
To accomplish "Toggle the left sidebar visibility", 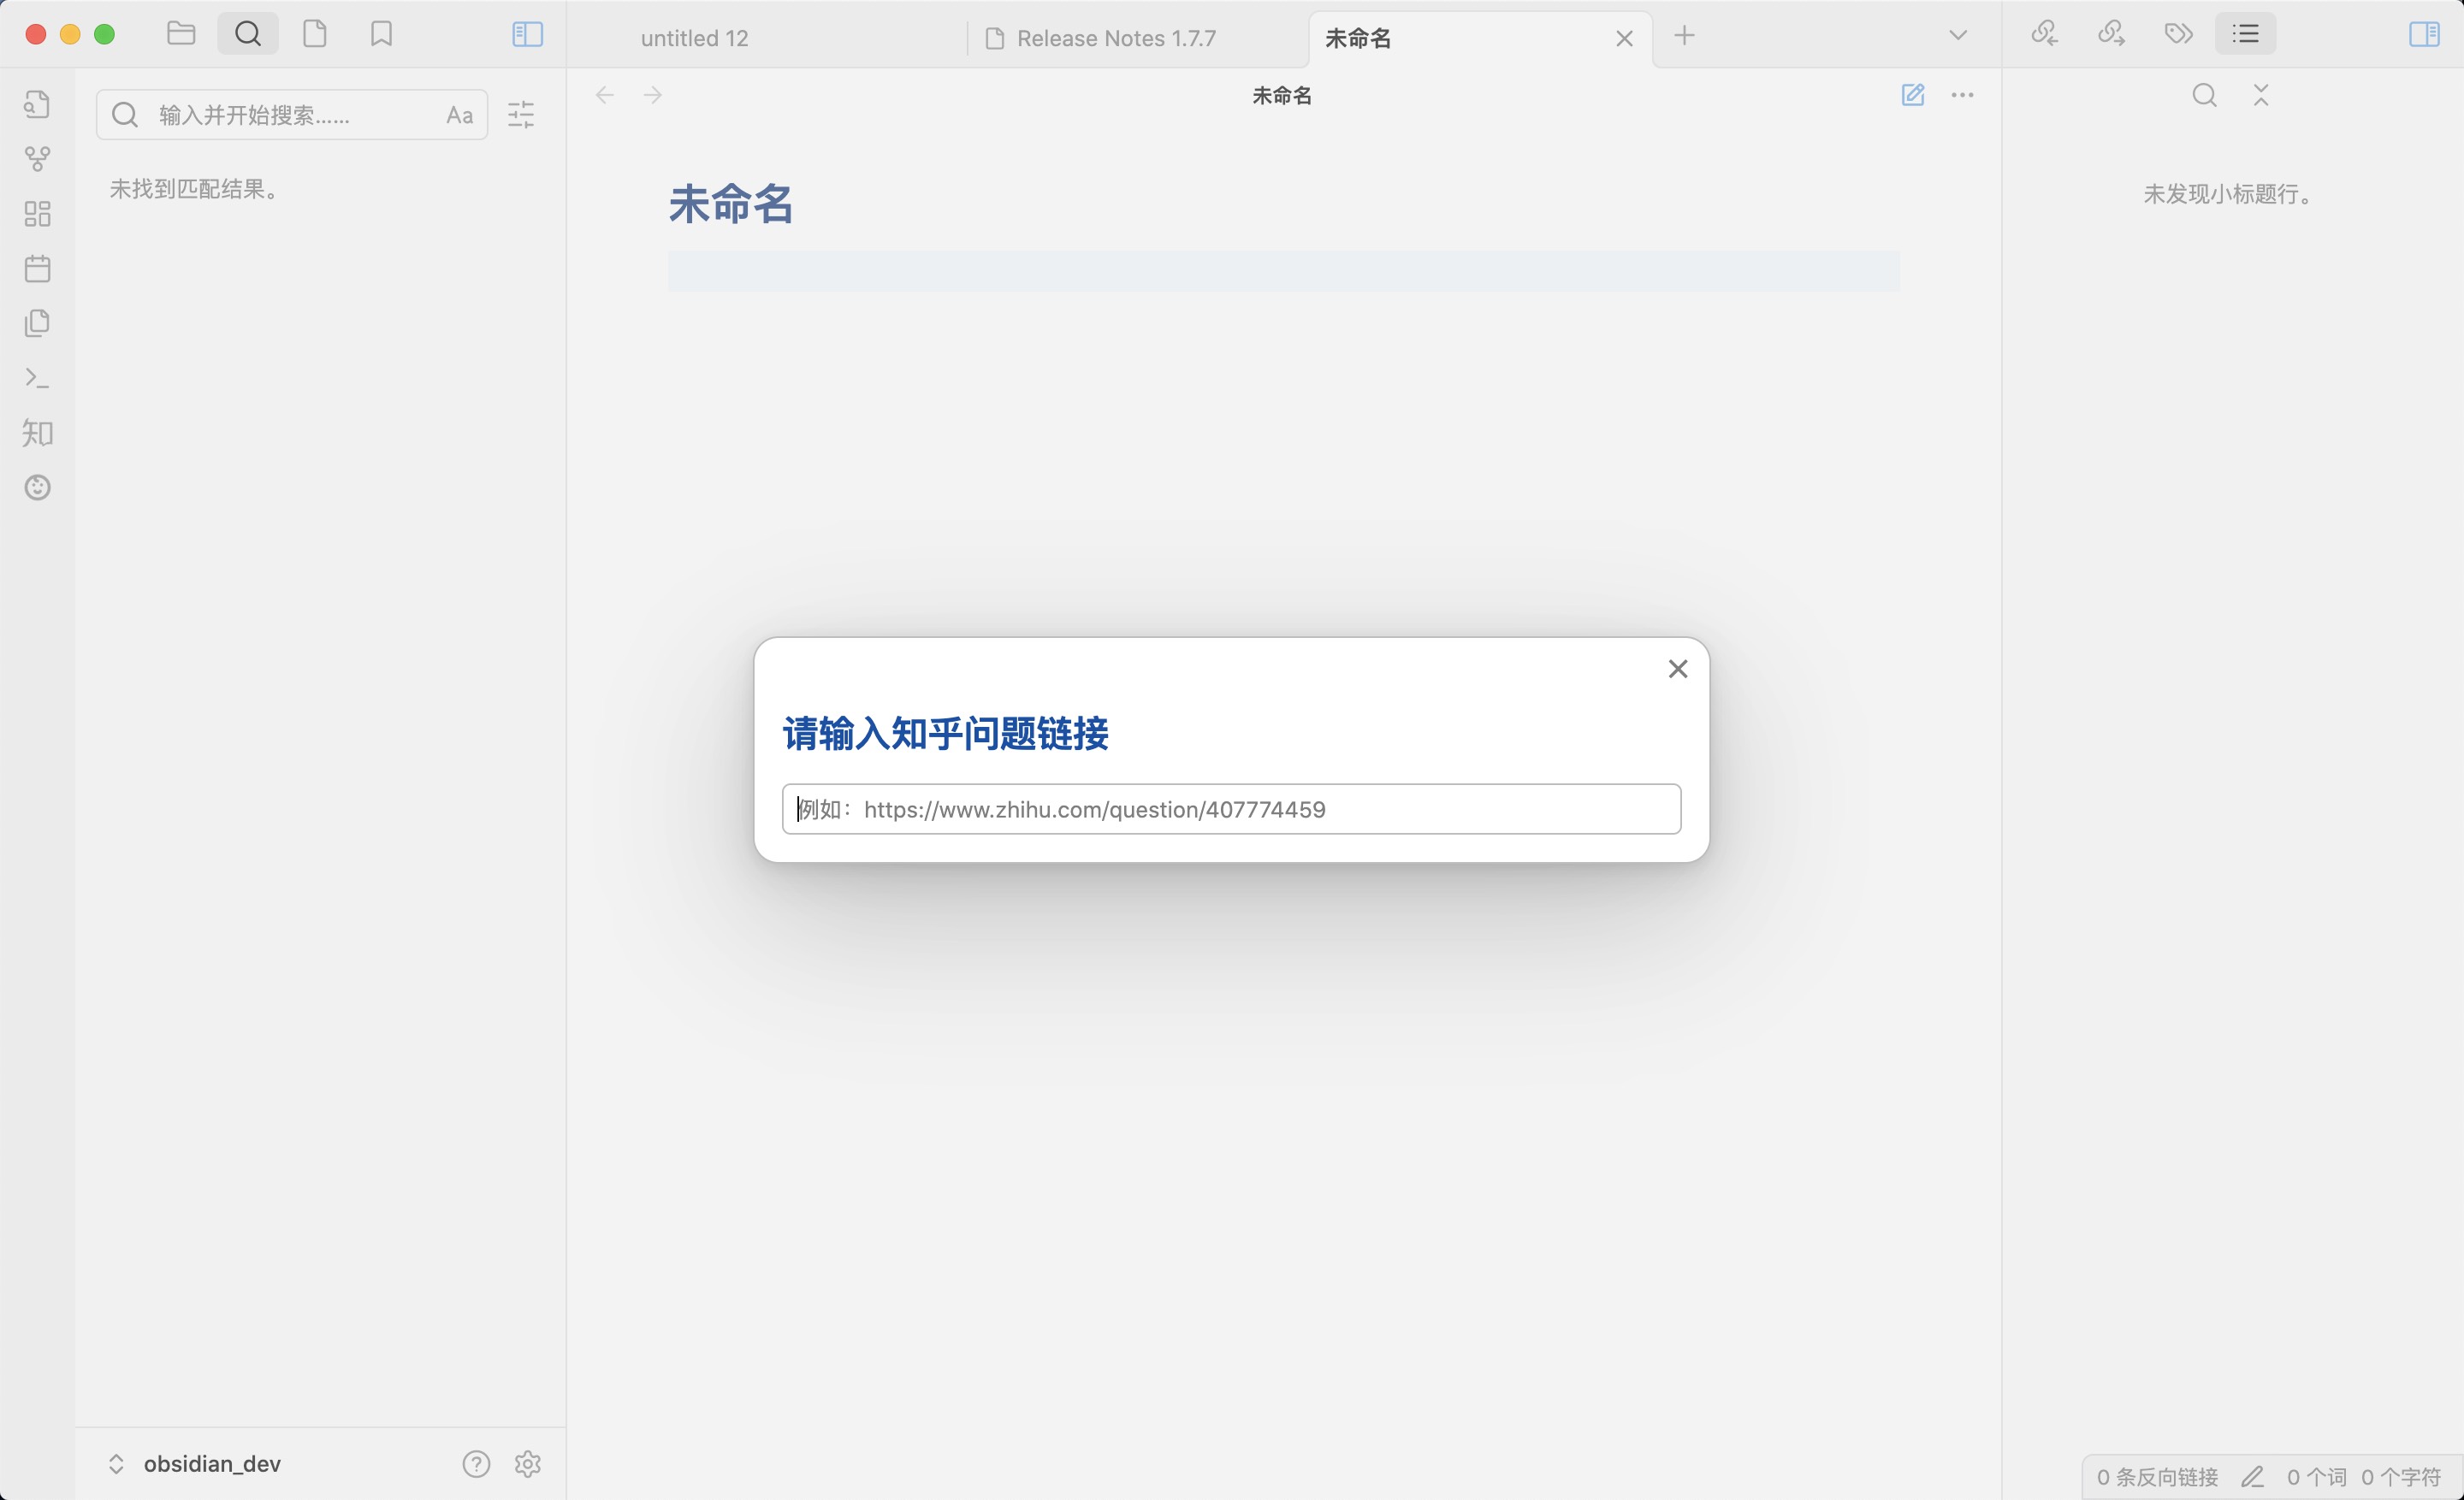I will point(527,34).
